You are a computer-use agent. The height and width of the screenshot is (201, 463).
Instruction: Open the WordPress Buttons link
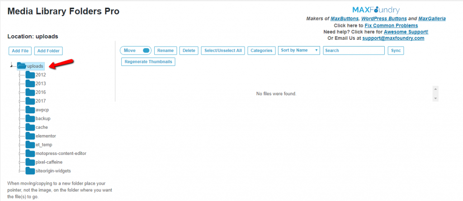click(x=384, y=19)
